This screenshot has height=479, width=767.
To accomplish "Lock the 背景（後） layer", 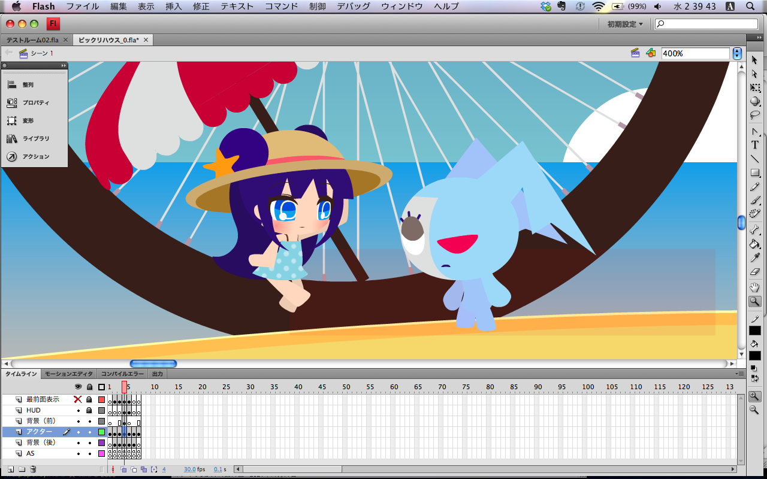I will pos(89,443).
